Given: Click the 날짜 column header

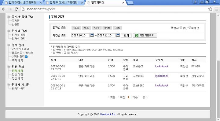Looking at the screenshot, I should click(x=53, y=60).
